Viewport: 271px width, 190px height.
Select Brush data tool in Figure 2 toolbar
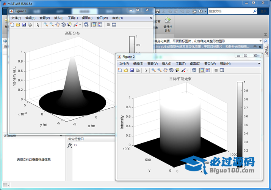[183, 70]
